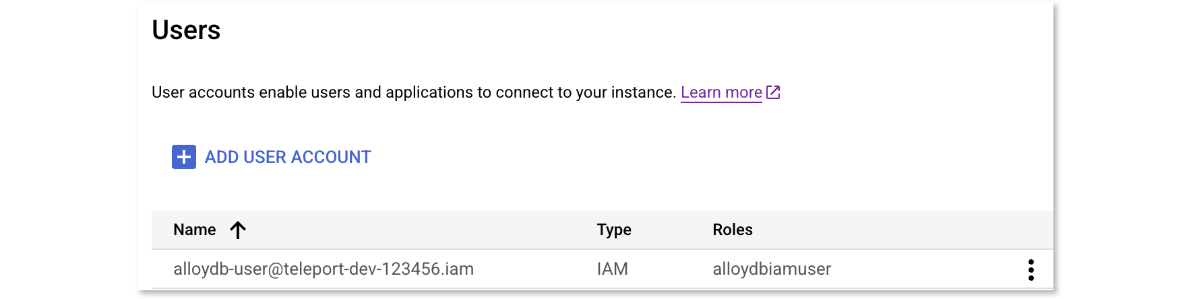
Task: Click the Type column header
Action: pos(614,230)
